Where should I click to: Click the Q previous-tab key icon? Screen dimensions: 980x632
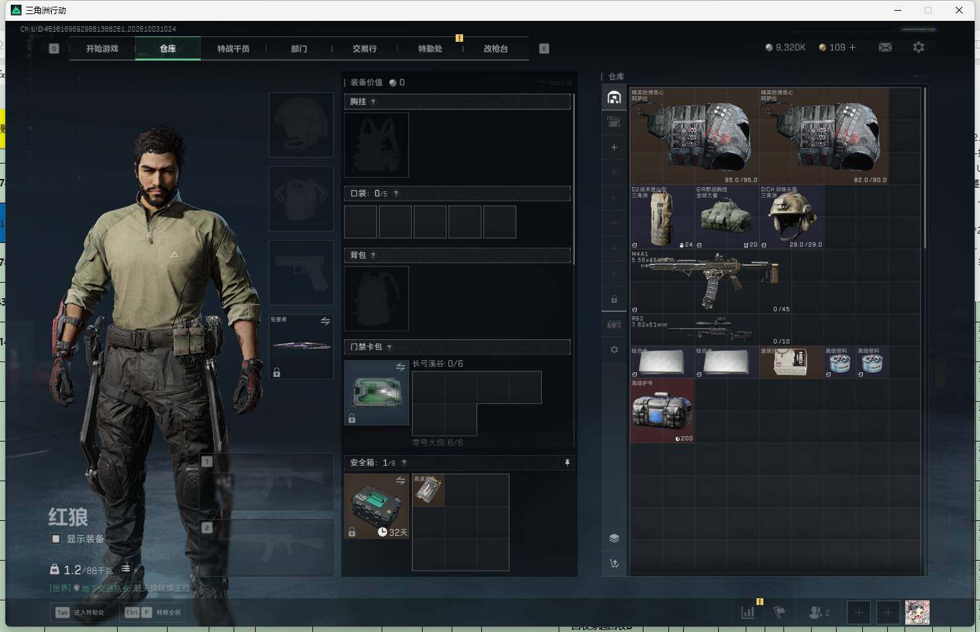[x=54, y=48]
